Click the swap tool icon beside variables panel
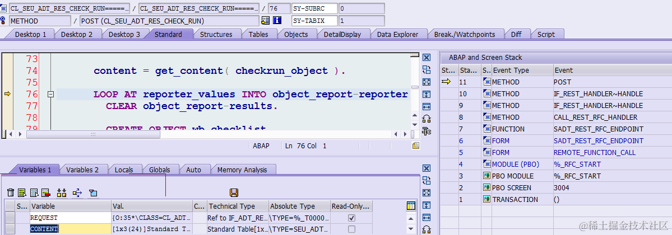 [x=426, y=180]
